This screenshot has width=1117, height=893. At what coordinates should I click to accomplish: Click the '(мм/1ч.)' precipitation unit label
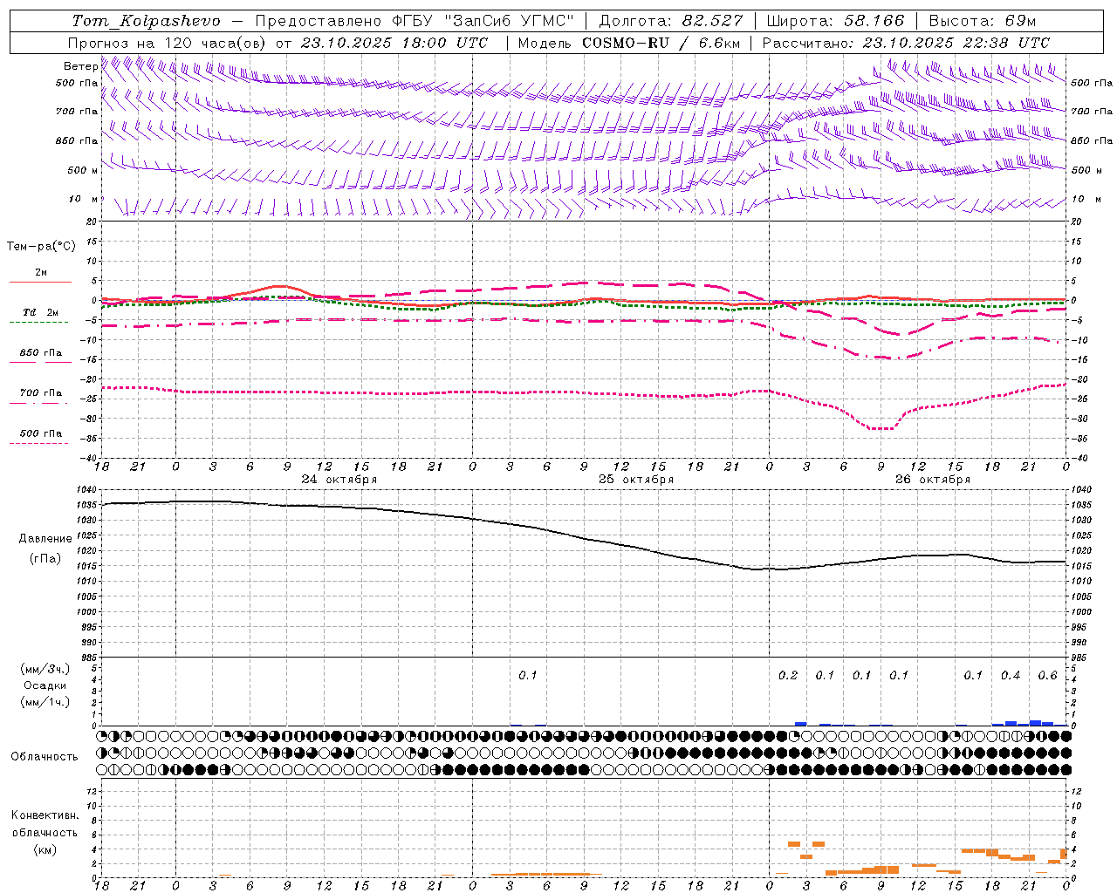(45, 702)
